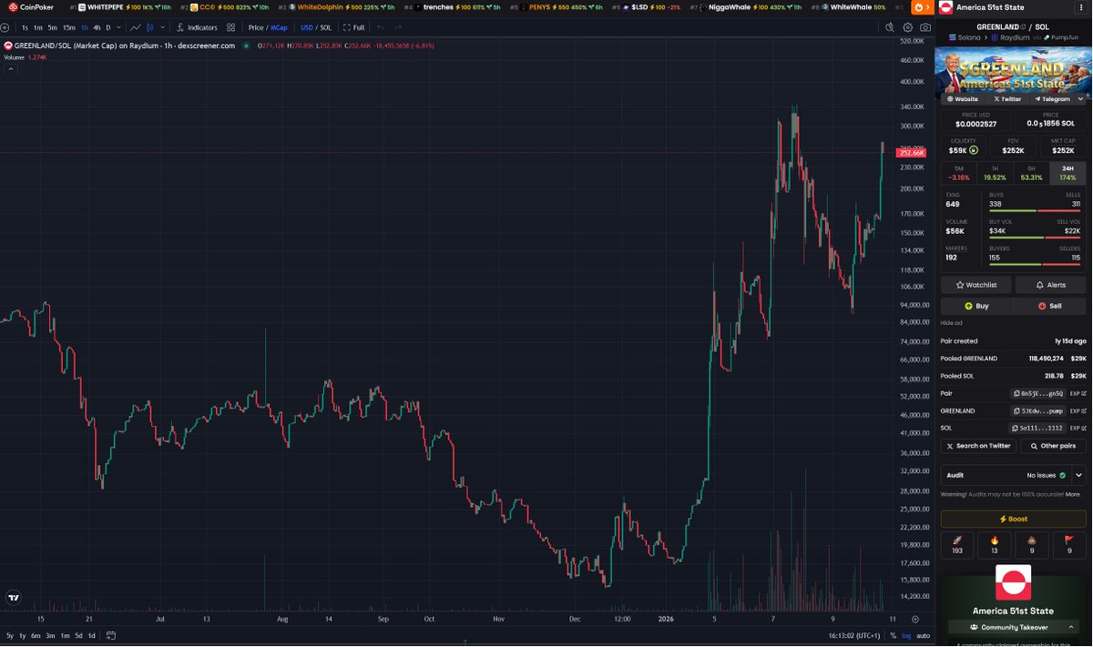Open trending token trenches

pos(452,6)
